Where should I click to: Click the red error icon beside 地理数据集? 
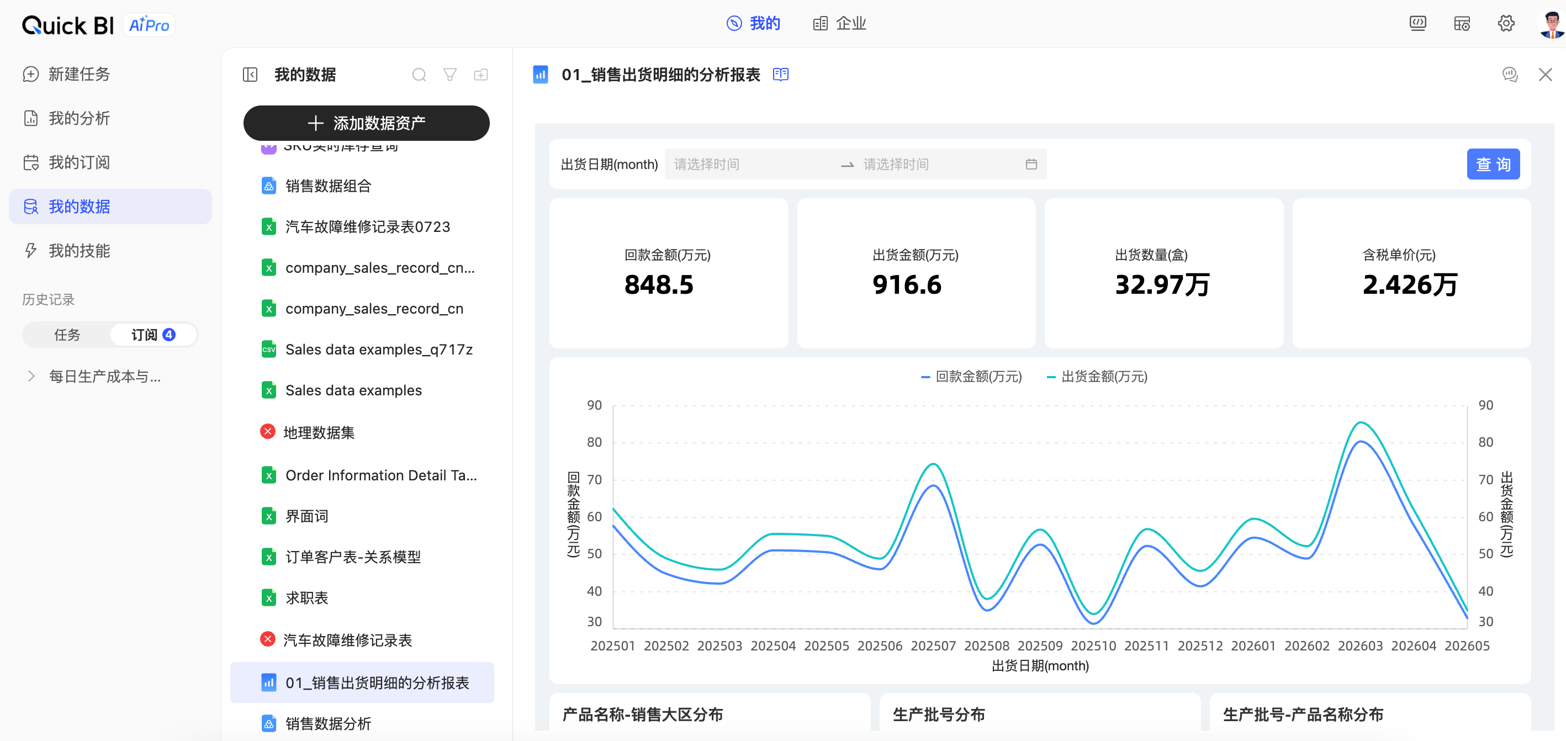tap(267, 432)
